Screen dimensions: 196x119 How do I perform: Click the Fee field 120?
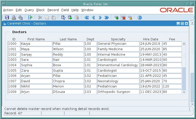172,86
